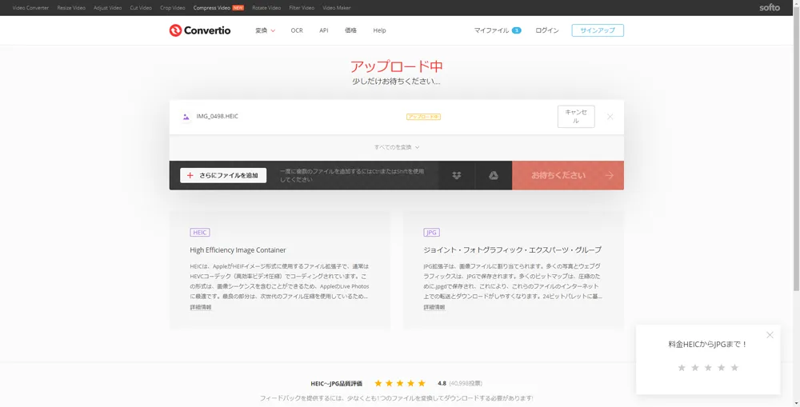Screen dimensions: 800x407
Task: Click ログイン link
Action: [x=547, y=30]
